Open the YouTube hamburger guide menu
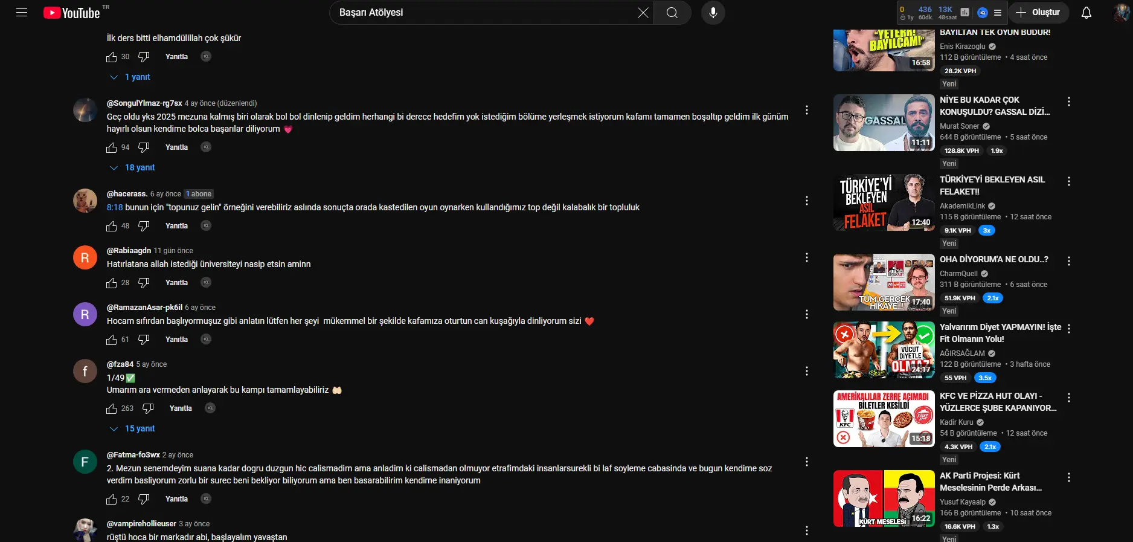This screenshot has width=1133, height=542. (x=22, y=13)
